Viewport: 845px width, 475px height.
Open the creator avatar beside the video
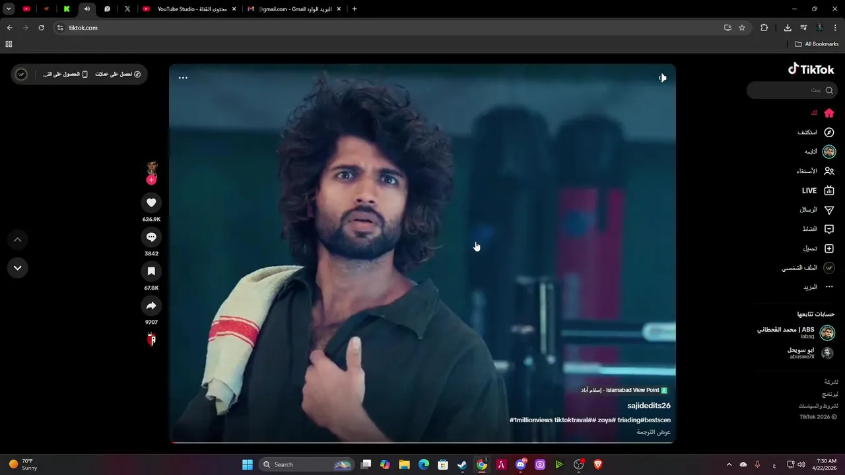point(151,168)
